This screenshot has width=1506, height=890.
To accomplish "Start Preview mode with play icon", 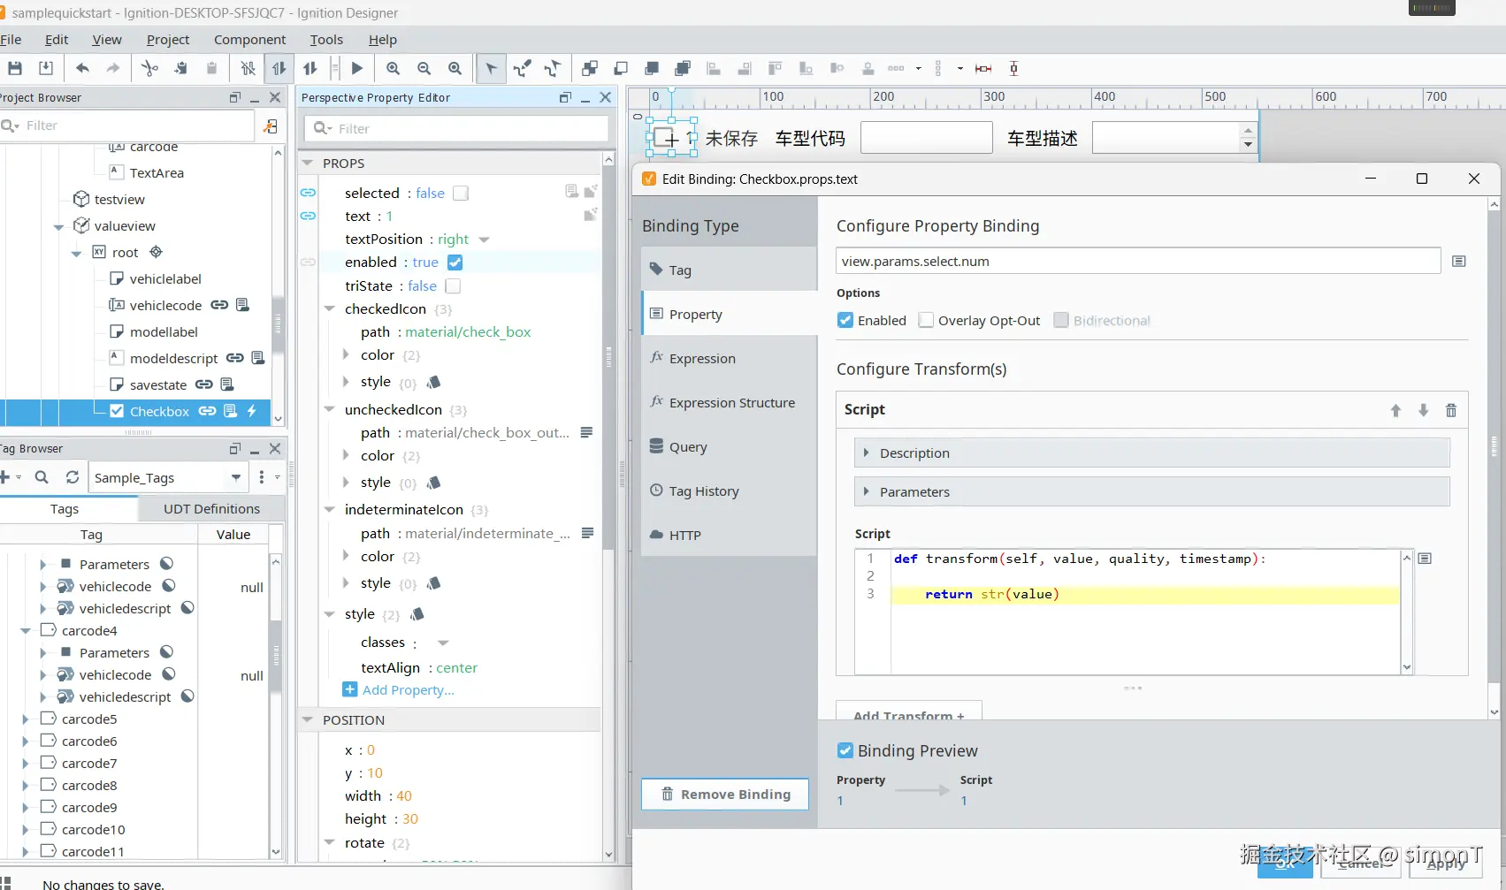I will (x=357, y=68).
